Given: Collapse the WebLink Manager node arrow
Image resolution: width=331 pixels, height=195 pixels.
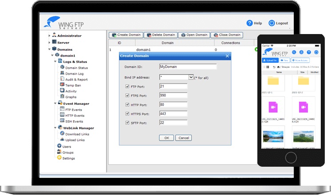Looking at the screenshot, I should click(55, 128).
